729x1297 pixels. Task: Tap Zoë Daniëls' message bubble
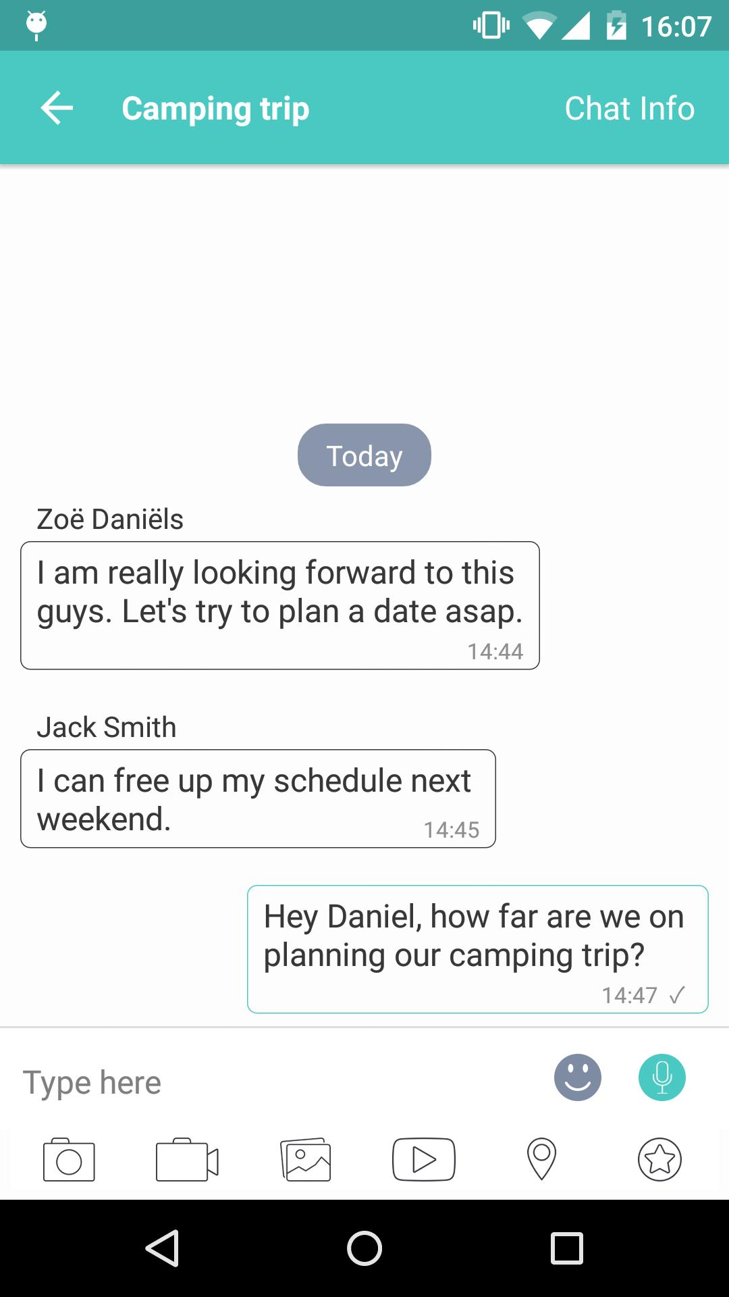279,605
